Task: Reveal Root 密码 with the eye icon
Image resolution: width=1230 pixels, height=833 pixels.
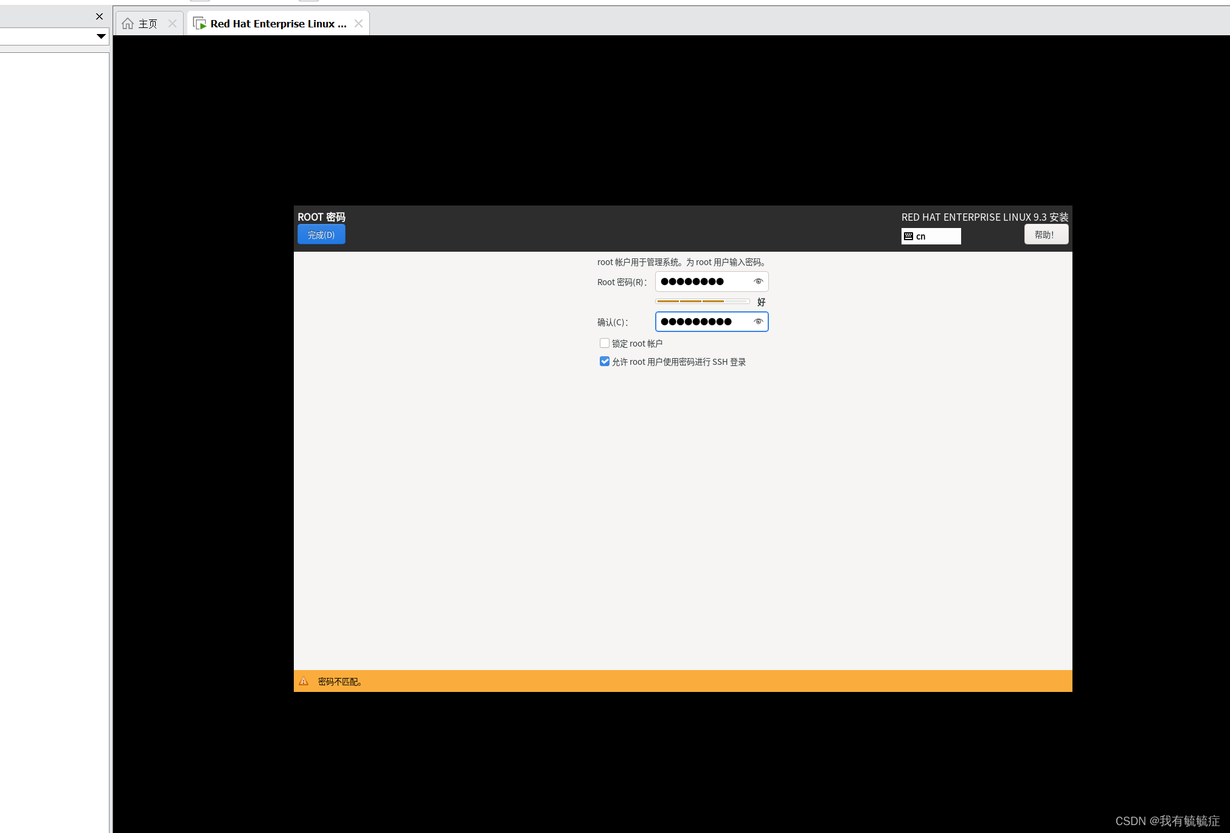Action: (758, 282)
